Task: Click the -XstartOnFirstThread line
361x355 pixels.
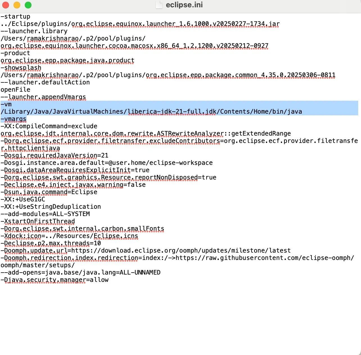Action: [38, 221]
